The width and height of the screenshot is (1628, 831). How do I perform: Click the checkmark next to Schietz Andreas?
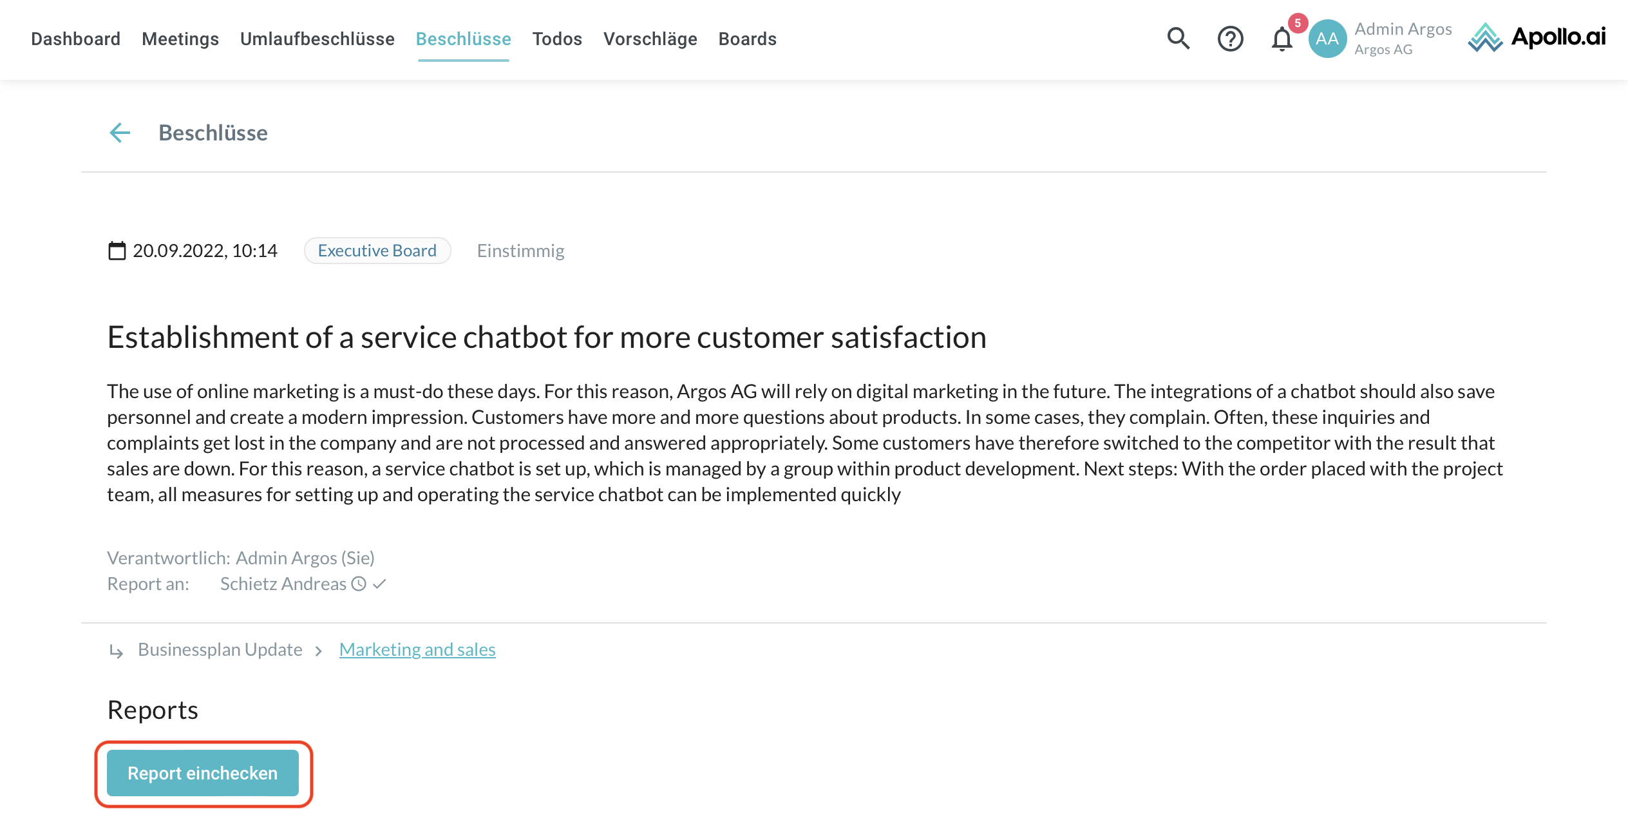click(379, 584)
